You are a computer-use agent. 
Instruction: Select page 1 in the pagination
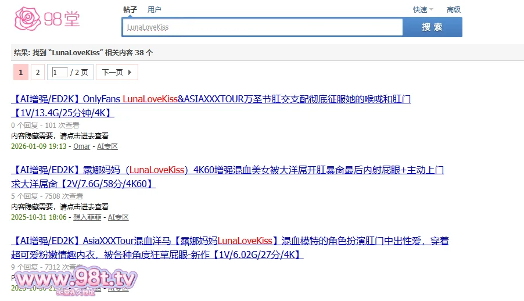[20, 73]
